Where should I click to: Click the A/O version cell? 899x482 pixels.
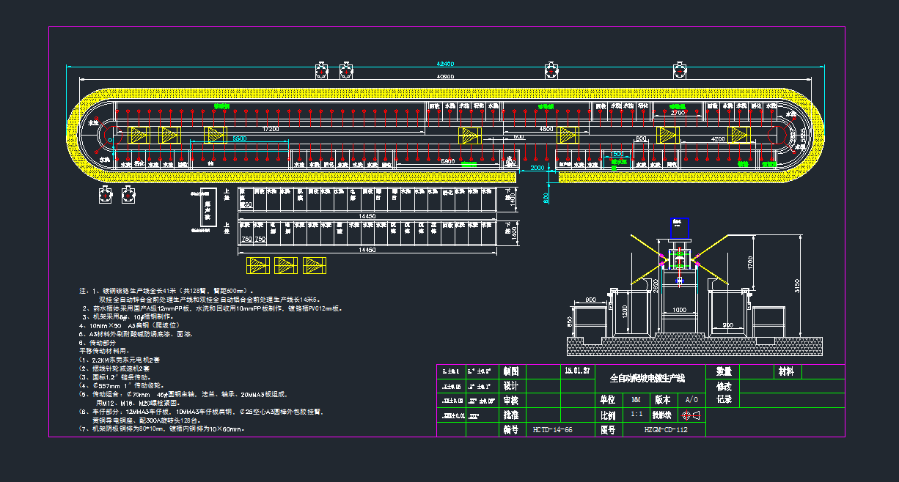[x=691, y=400]
